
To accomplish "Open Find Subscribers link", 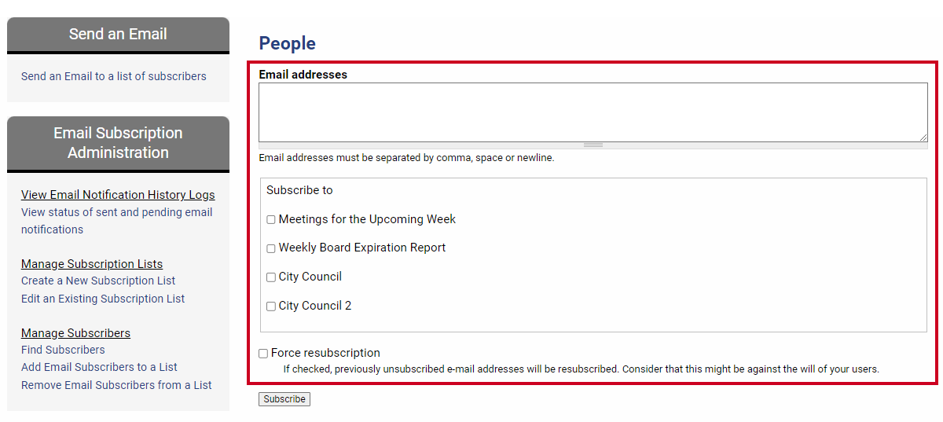I will [x=63, y=350].
